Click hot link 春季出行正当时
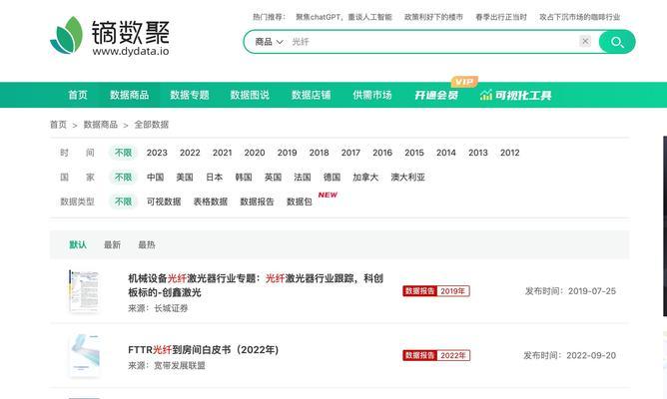The height and width of the screenshot is (399, 667). tap(501, 17)
